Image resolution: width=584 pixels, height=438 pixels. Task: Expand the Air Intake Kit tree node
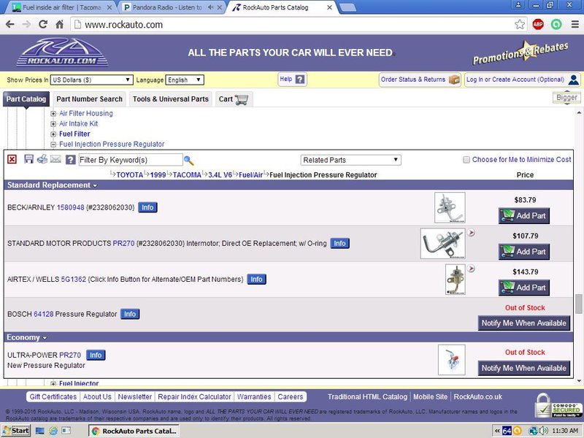53,124
